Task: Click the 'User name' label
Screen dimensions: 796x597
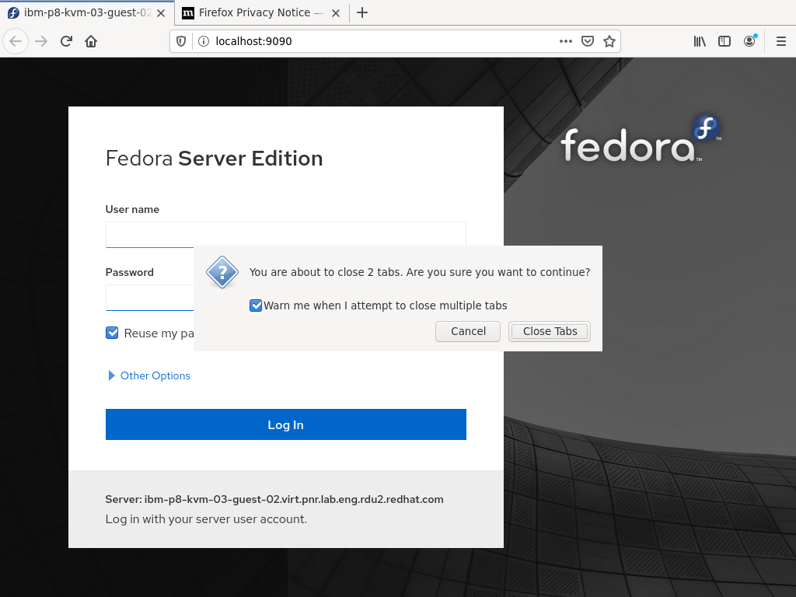Action: [132, 209]
